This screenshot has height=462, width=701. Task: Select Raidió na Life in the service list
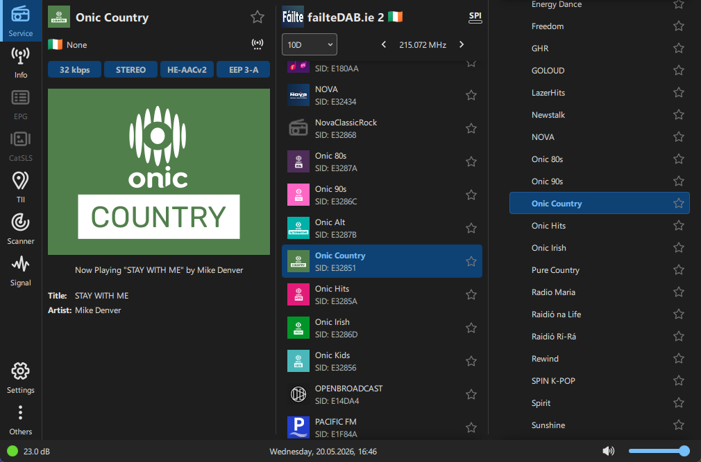(599, 314)
